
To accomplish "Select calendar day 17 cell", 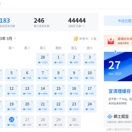I will 90,90.
